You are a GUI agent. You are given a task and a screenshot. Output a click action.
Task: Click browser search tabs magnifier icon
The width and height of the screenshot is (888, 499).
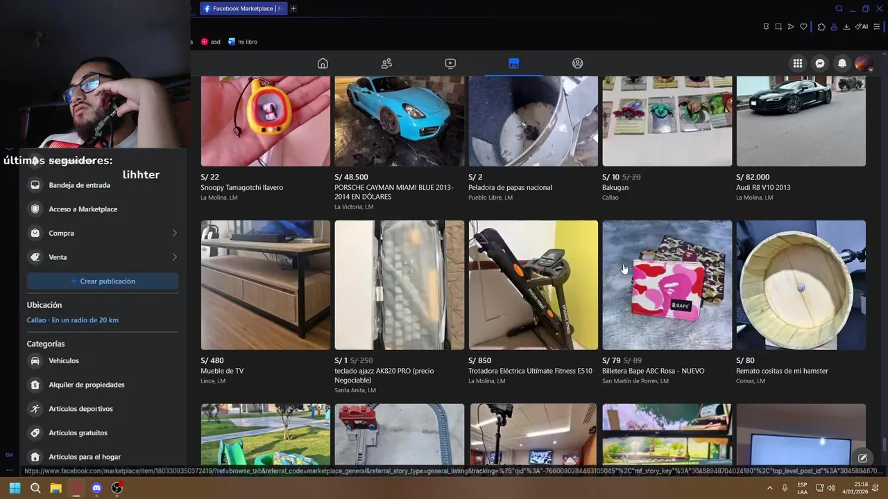point(839,8)
